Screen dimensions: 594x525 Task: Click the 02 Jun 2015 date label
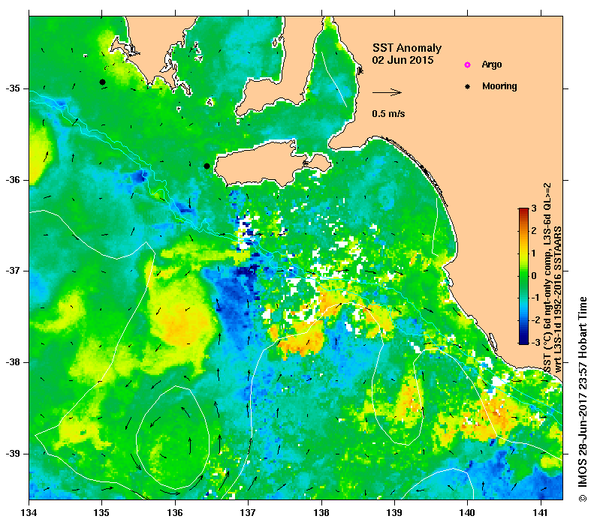coord(403,60)
